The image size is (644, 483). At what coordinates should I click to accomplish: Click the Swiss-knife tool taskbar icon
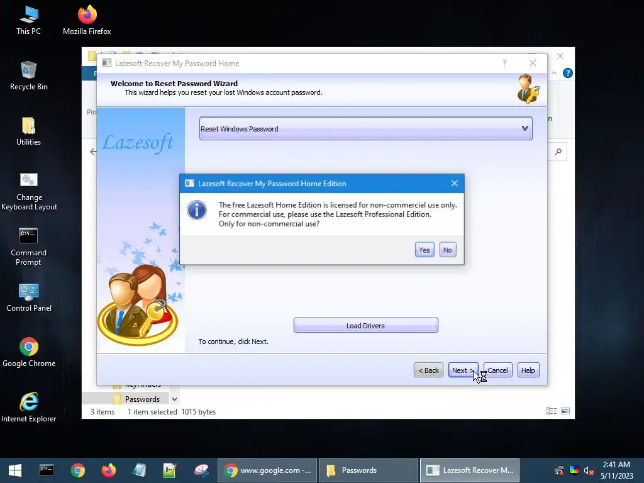pyautogui.click(x=201, y=470)
